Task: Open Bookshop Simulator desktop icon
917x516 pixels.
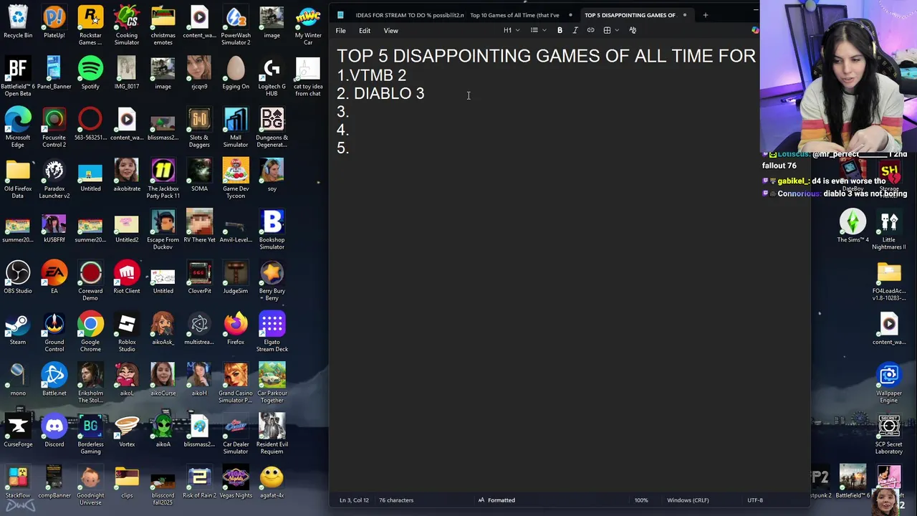Action: pyautogui.click(x=272, y=230)
